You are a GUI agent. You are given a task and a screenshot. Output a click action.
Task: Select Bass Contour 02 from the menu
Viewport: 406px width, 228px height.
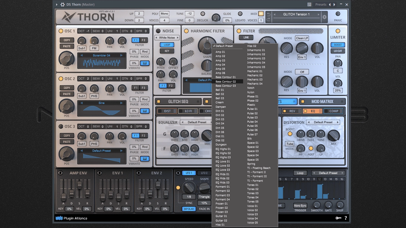tap(227, 81)
